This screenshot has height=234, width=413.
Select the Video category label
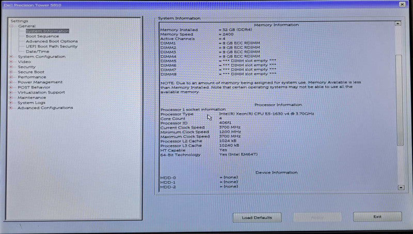pyautogui.click(x=24, y=61)
